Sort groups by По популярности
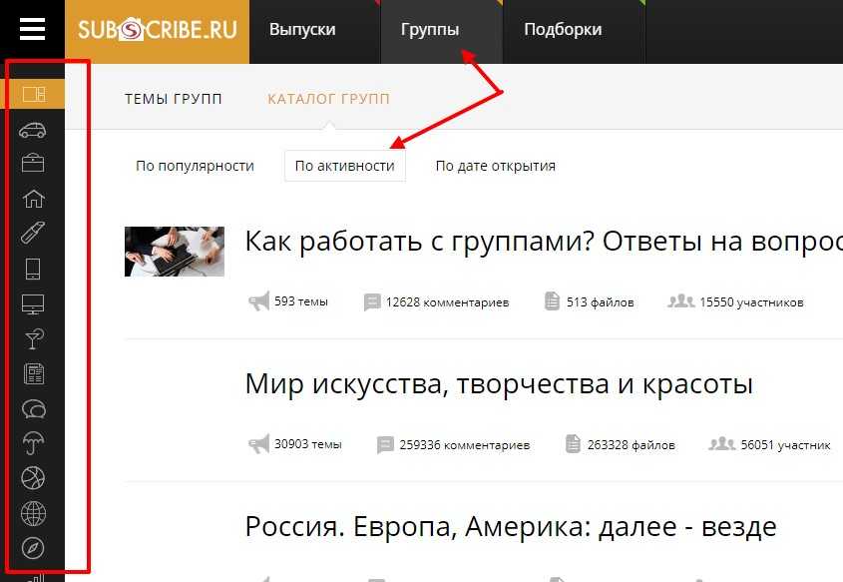843x582 pixels. 195,166
